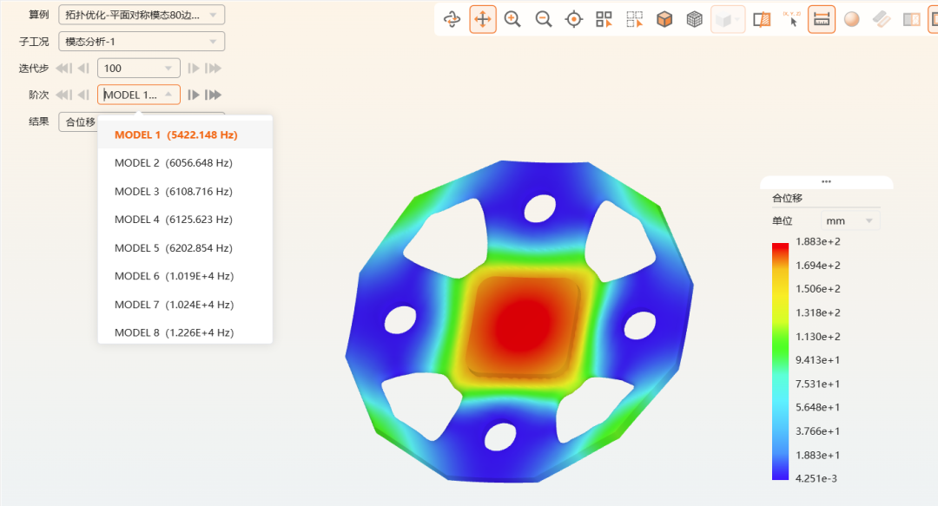Click the legend panel three-dot handle
The width and height of the screenshot is (938, 506).
[826, 181]
